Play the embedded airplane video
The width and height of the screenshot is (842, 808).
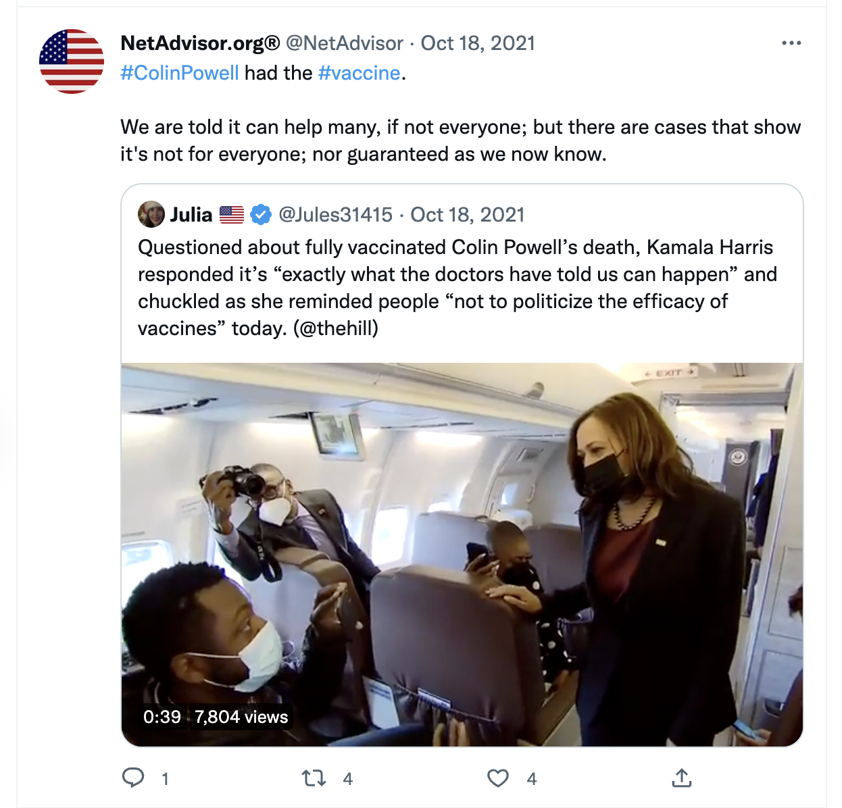(x=462, y=554)
